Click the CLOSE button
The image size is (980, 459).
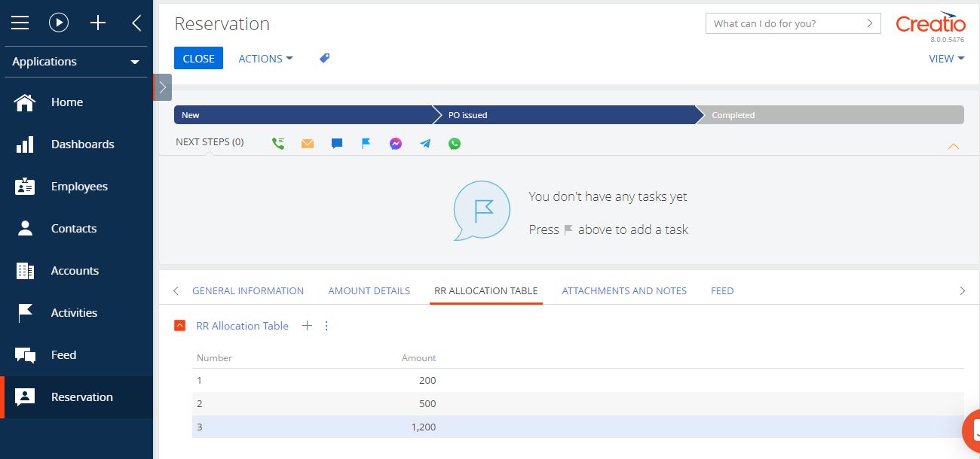[x=198, y=58]
